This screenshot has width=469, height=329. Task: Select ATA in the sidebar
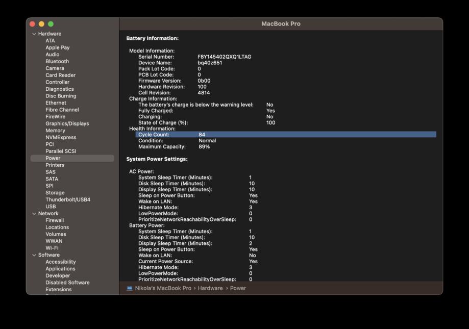point(50,41)
